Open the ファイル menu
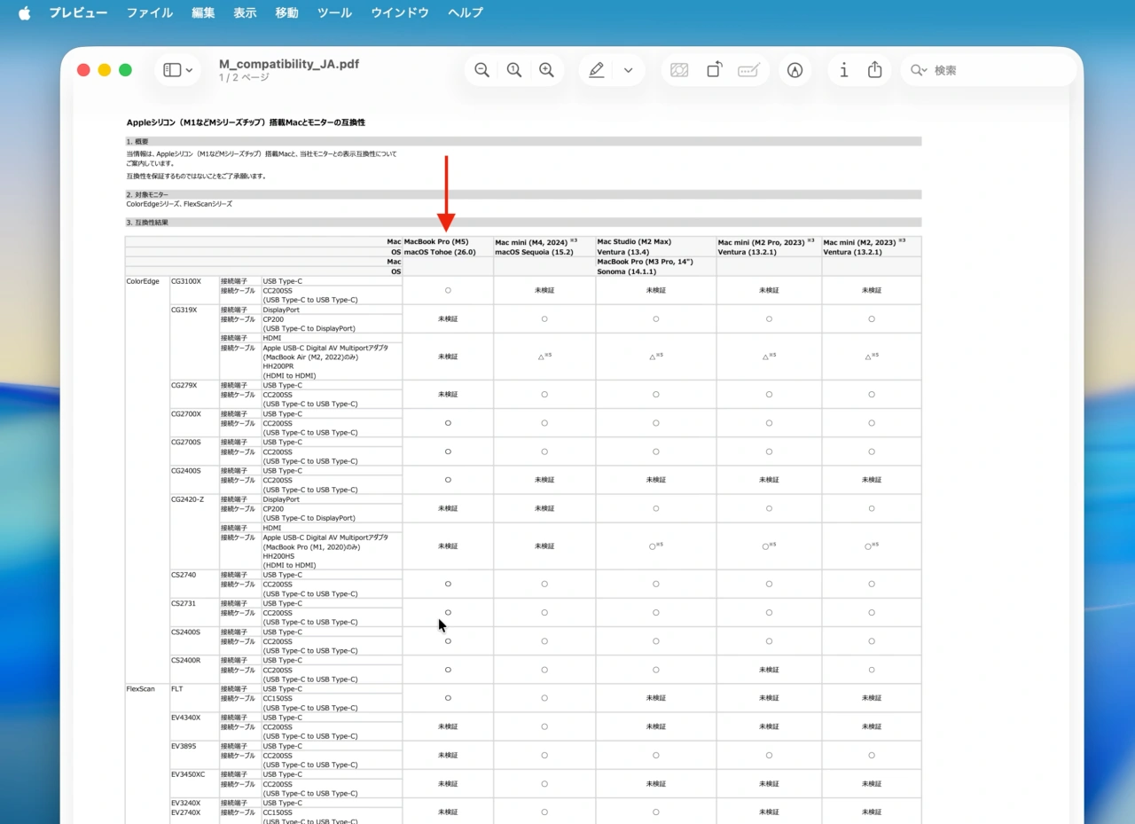Screen dimensions: 1135x824 point(150,12)
